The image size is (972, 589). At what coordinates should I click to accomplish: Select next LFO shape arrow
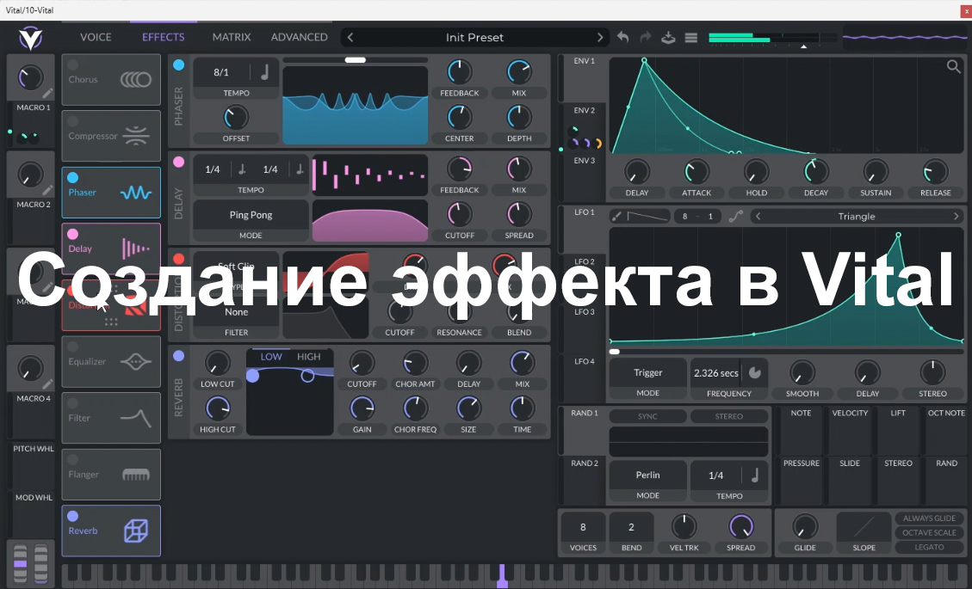[x=956, y=216]
